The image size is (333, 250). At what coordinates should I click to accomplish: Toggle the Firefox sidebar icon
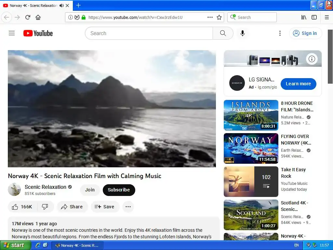[x=314, y=17]
